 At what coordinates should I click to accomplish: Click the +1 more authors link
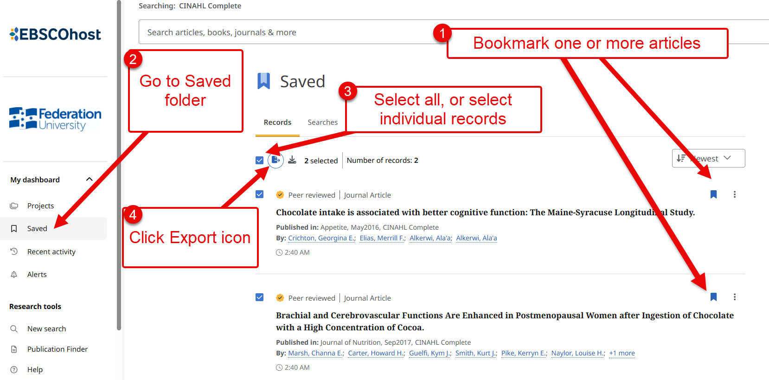tap(622, 353)
